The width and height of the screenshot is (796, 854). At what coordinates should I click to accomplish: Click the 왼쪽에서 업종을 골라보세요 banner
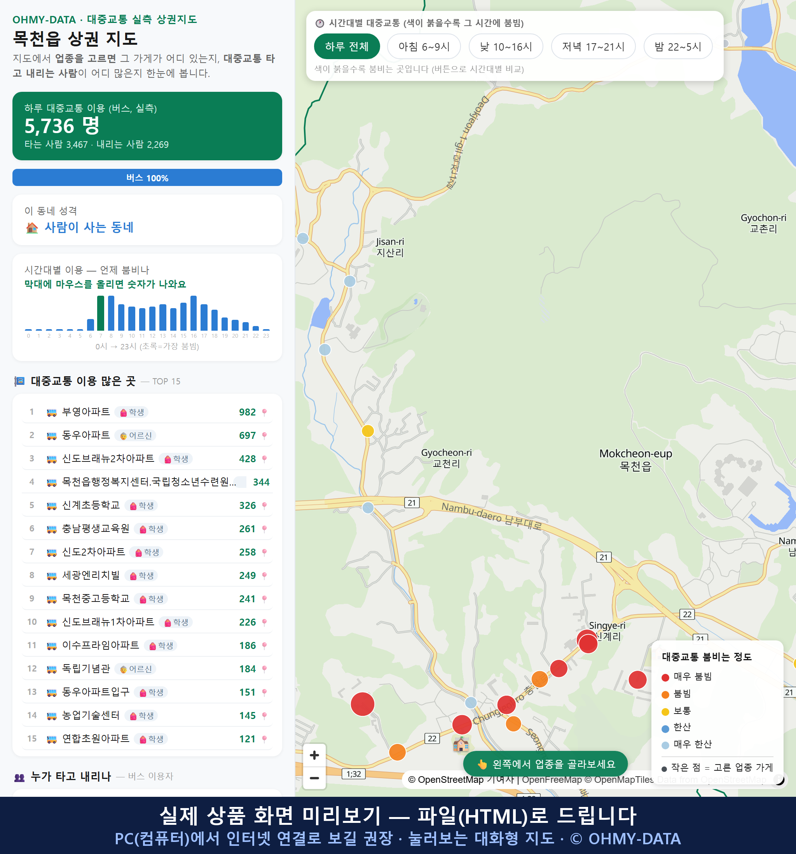pyautogui.click(x=545, y=764)
